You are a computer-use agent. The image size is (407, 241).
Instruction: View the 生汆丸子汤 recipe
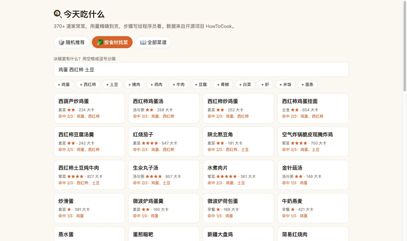tap(164, 175)
